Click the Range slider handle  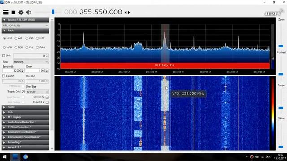coord(281,108)
